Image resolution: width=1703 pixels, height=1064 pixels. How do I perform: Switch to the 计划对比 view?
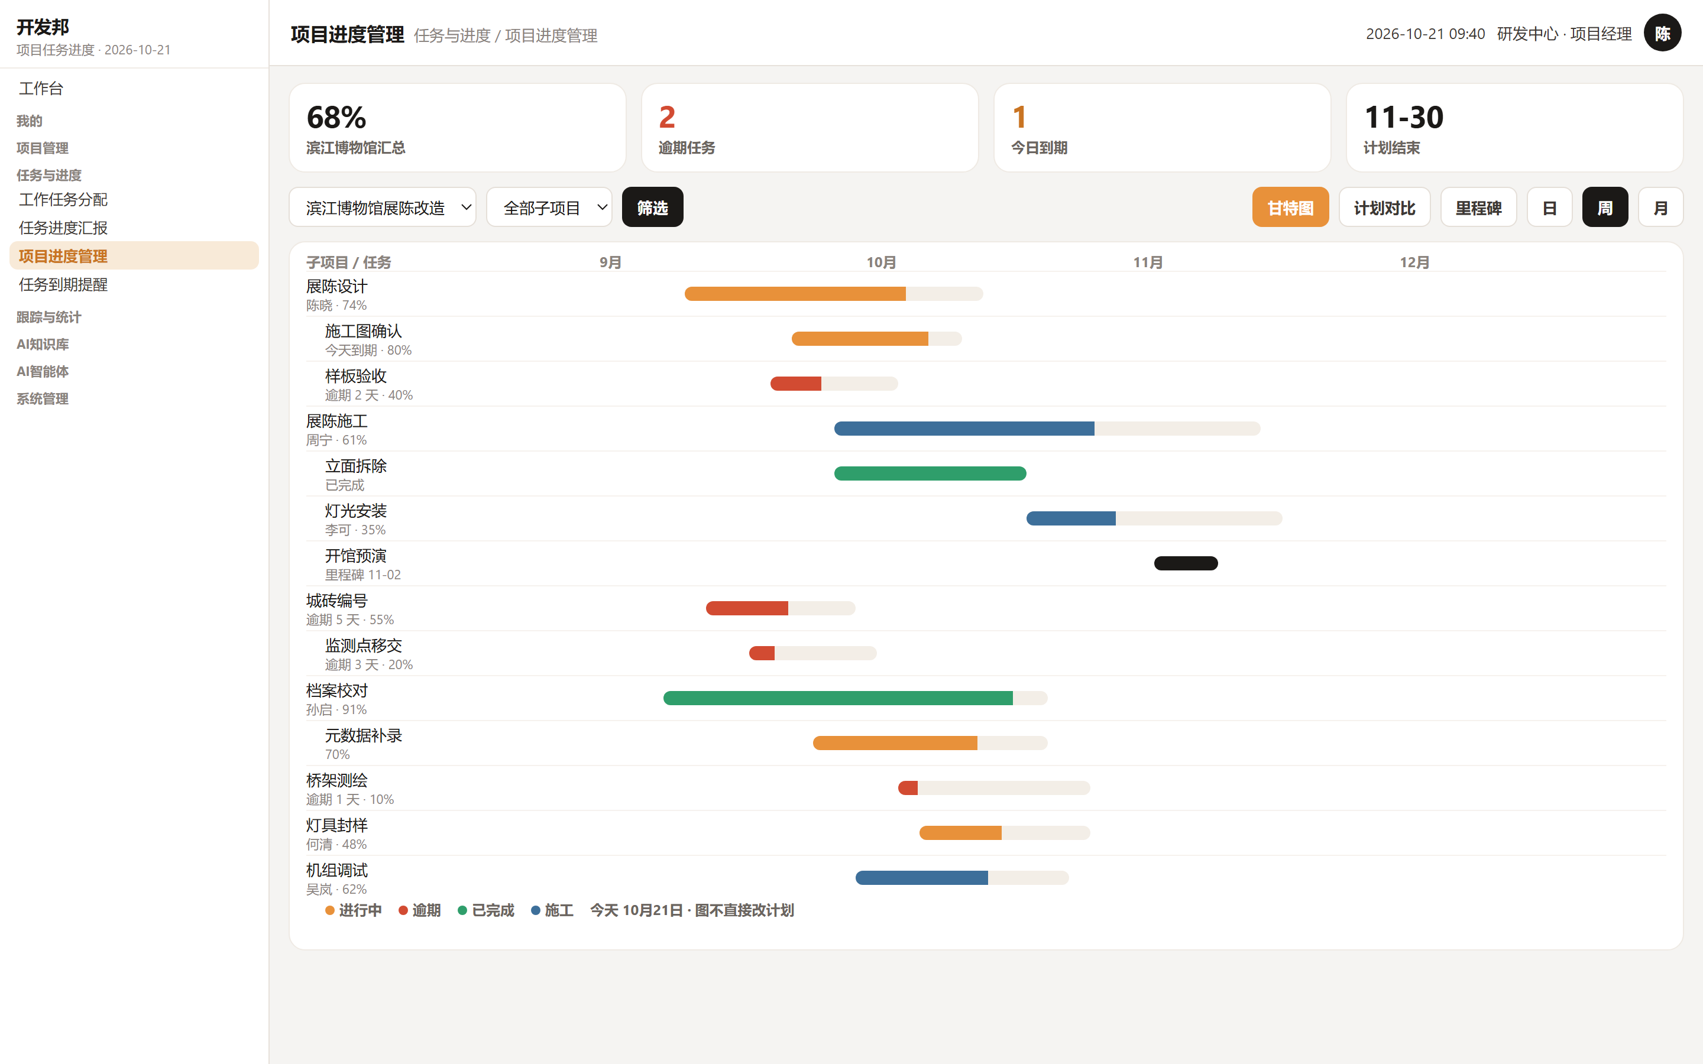[x=1384, y=207]
